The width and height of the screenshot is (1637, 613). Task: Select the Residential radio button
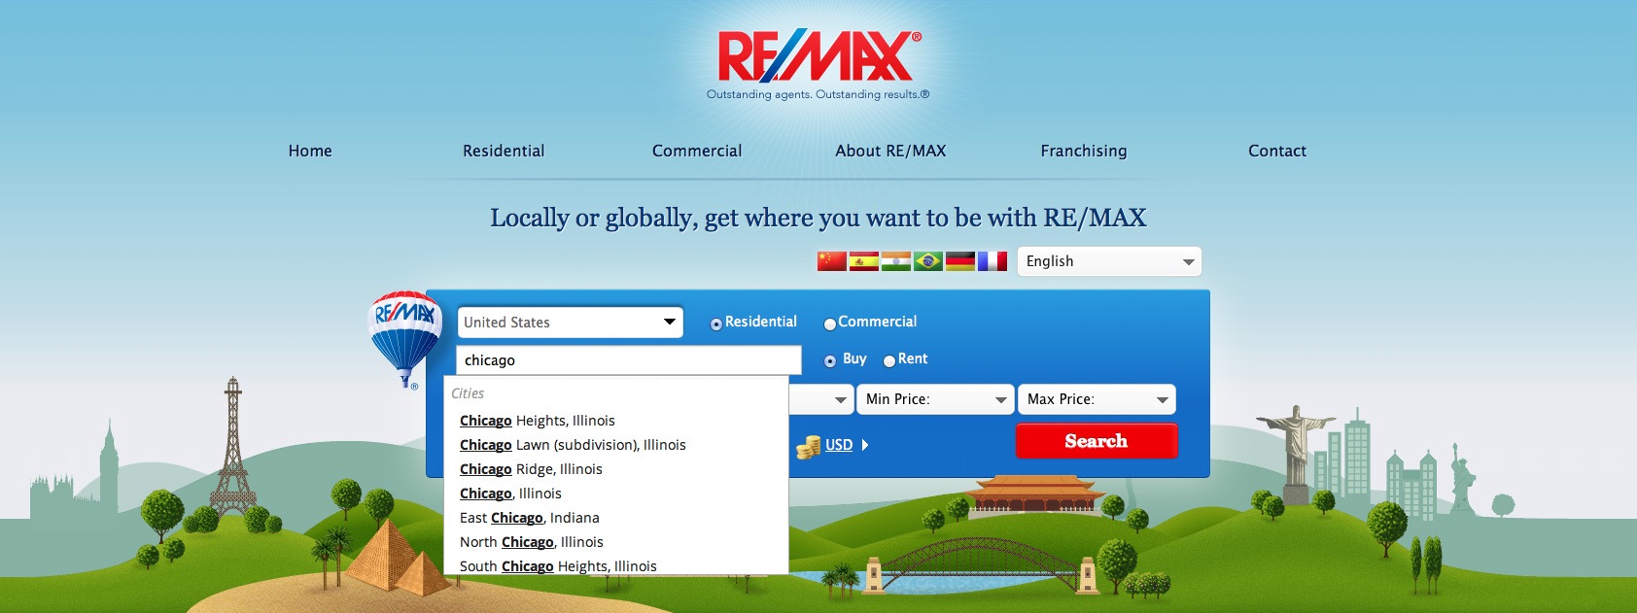point(716,324)
